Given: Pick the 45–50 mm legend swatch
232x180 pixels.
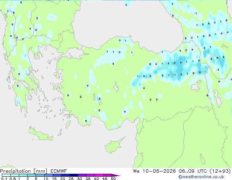Looking at the screenshot, I should 108,175.
